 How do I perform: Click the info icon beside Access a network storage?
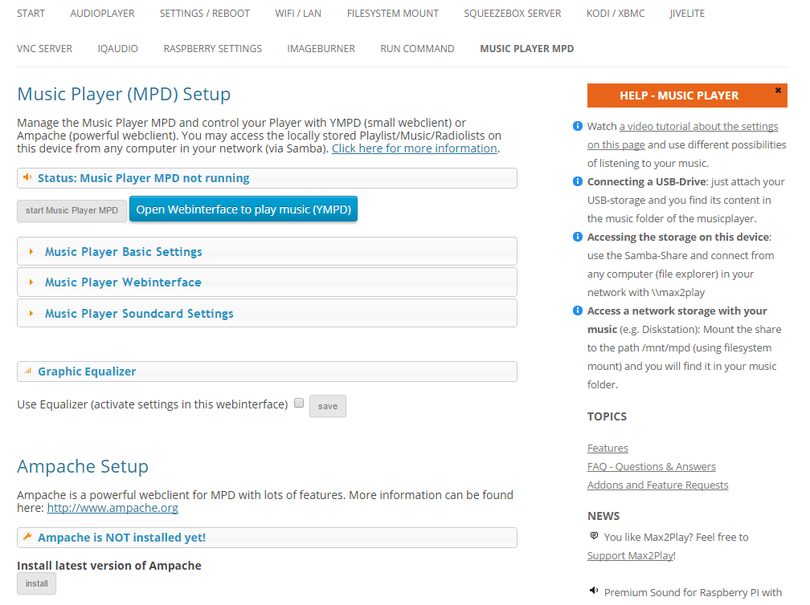click(578, 310)
